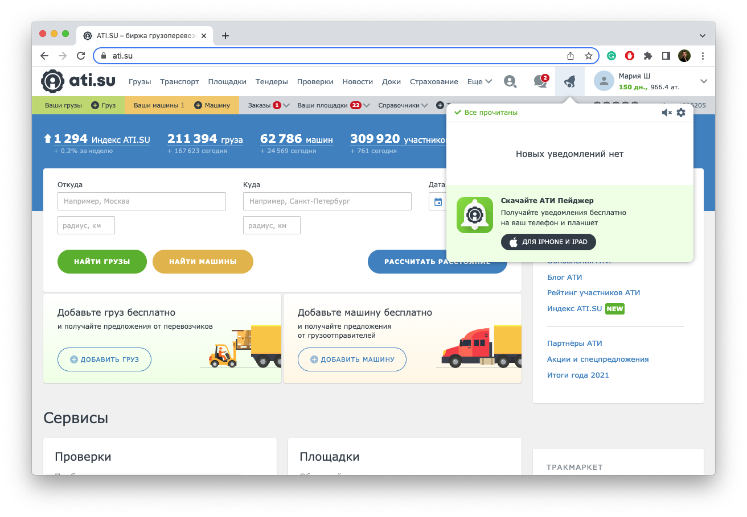Click the browser forward arrow
This screenshot has width=747, height=517.
tap(63, 56)
